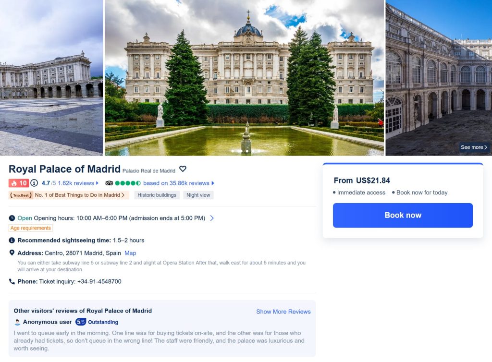Click the phone handset icon

point(12,281)
